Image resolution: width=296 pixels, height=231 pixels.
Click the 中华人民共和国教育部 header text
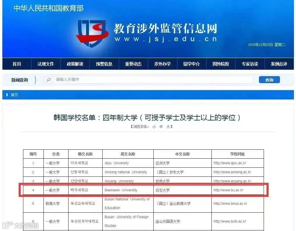tap(48, 8)
